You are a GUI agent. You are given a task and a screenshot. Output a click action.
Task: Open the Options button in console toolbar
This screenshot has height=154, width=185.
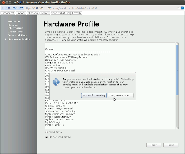coord(21,13)
